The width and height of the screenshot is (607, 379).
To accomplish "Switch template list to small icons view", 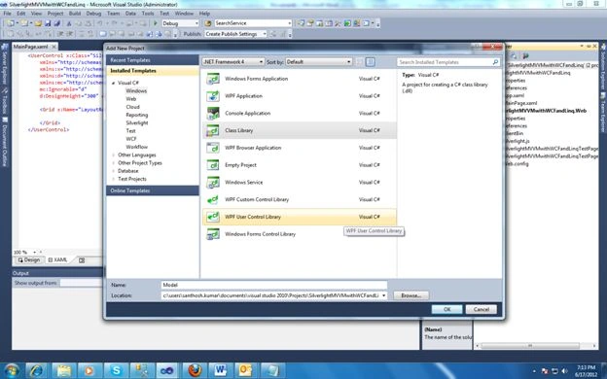I will (x=359, y=62).
